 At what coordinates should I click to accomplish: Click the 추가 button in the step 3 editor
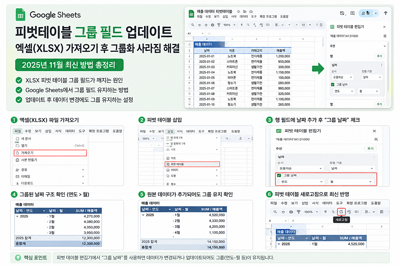click(x=370, y=149)
